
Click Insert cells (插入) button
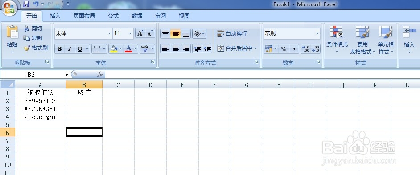409,40
